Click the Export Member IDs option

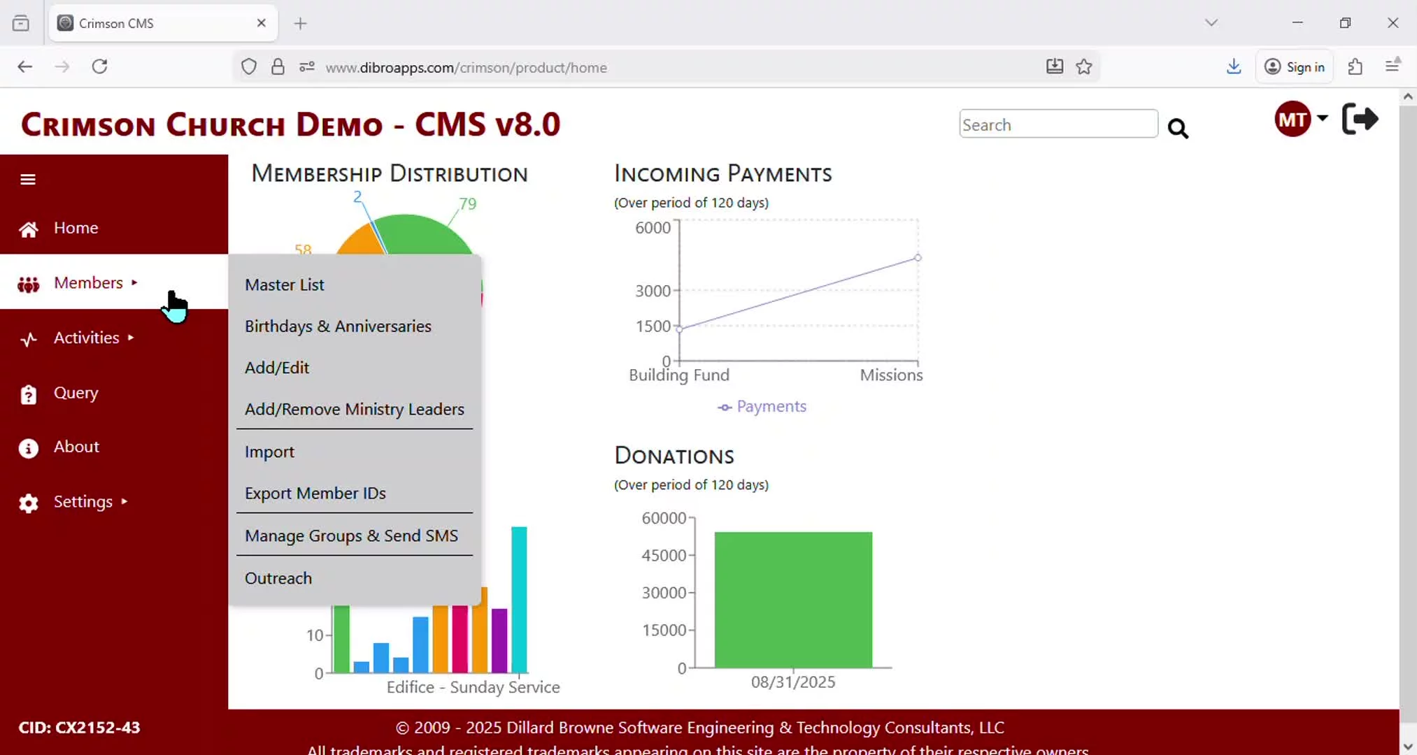coord(315,494)
